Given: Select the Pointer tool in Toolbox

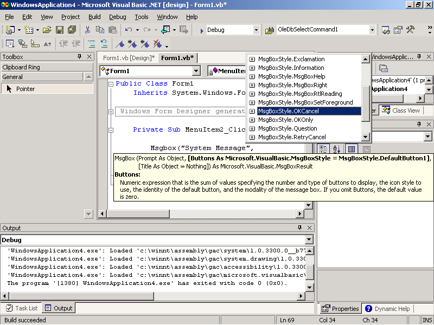Looking at the screenshot, I should [x=47, y=89].
